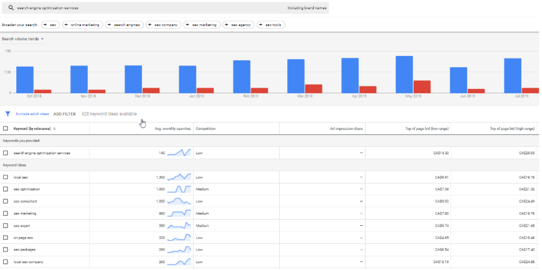This screenshot has width=542, height=270.
Task: Click the blue filter funnel icon
Action: coord(7,114)
